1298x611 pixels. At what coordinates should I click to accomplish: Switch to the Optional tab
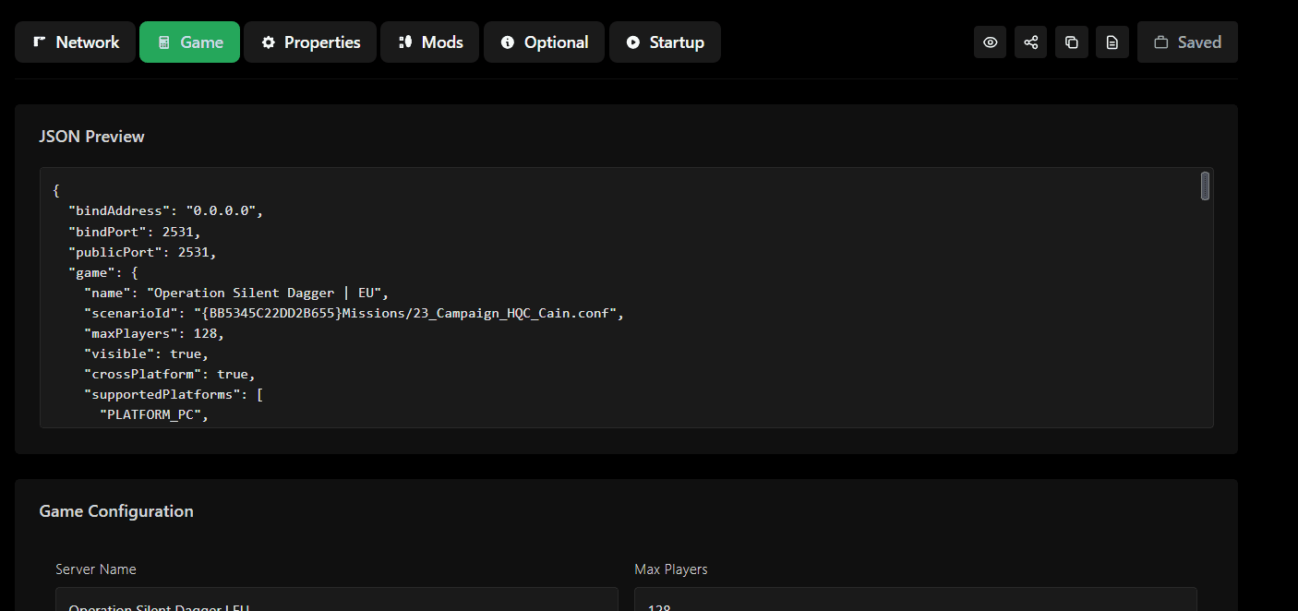pyautogui.click(x=544, y=42)
